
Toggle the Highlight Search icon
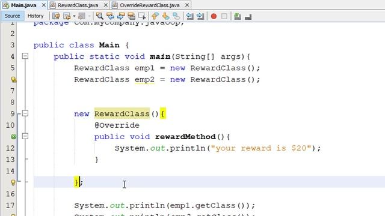click(132, 16)
